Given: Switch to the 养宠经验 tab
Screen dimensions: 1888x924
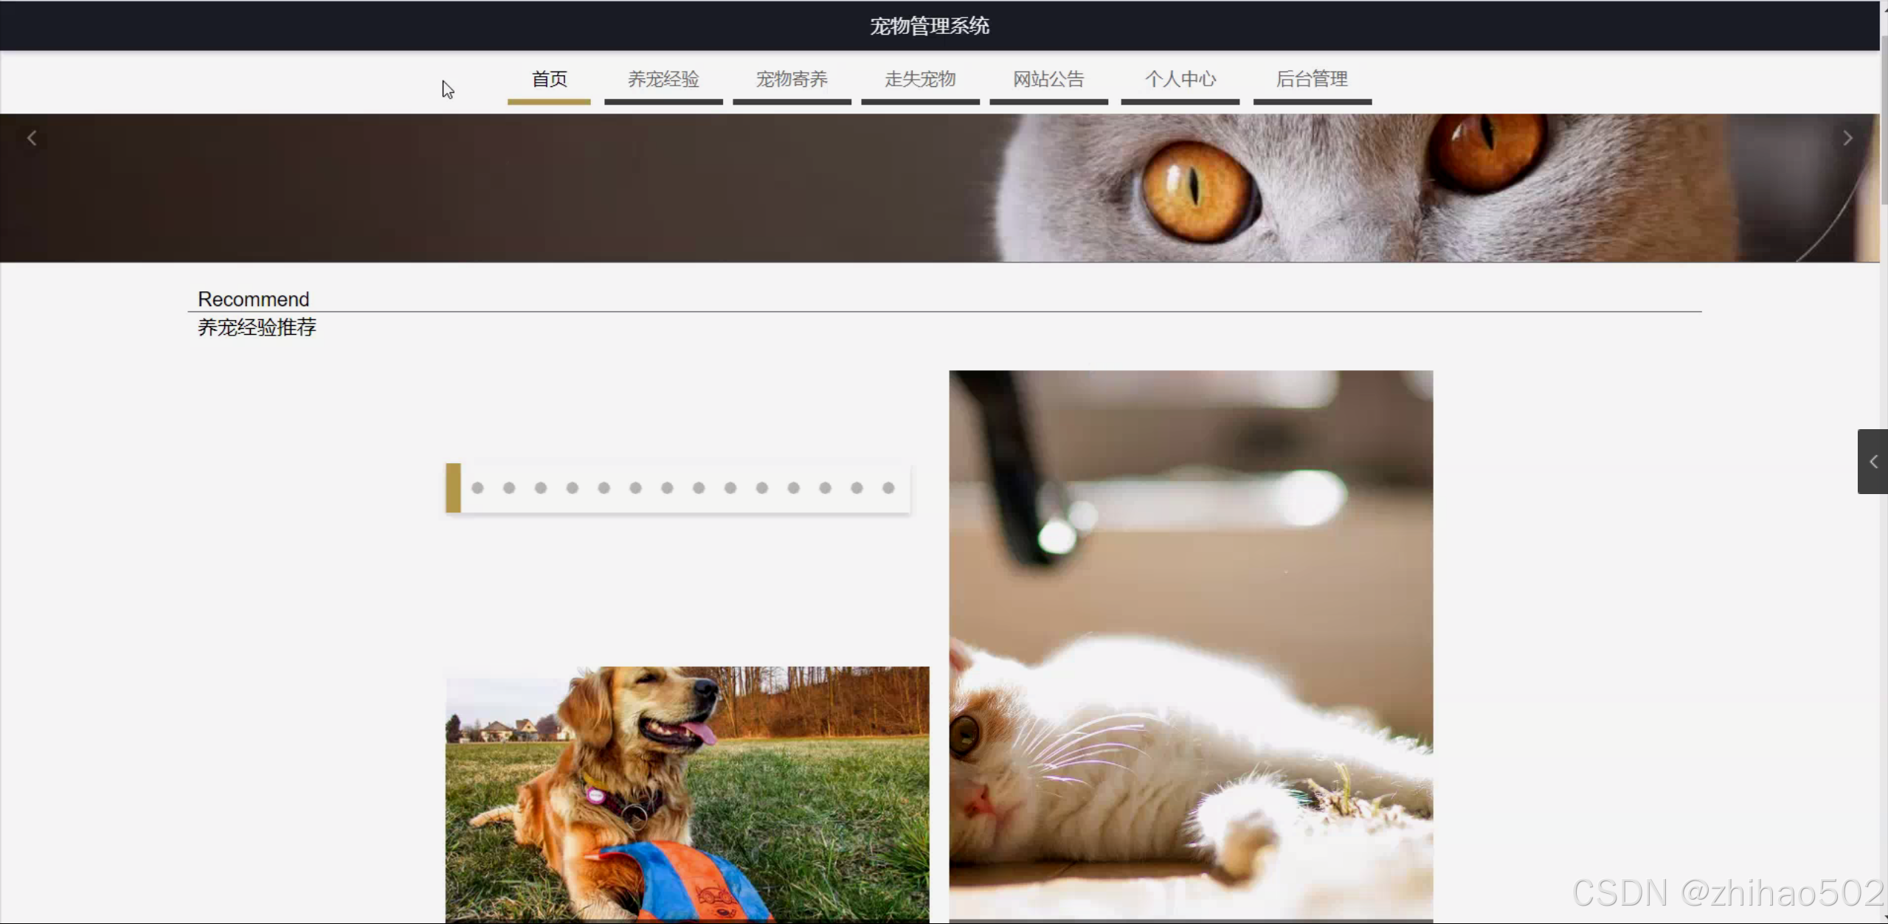Looking at the screenshot, I should pos(663,79).
